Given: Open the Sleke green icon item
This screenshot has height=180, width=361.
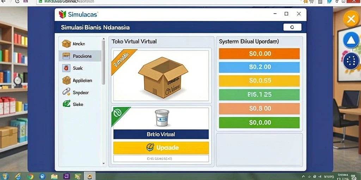Looking at the screenshot, I should pos(67,104).
